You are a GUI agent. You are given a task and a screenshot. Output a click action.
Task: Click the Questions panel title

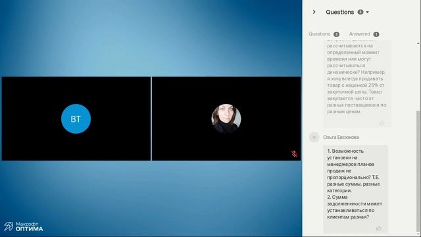tap(340, 12)
